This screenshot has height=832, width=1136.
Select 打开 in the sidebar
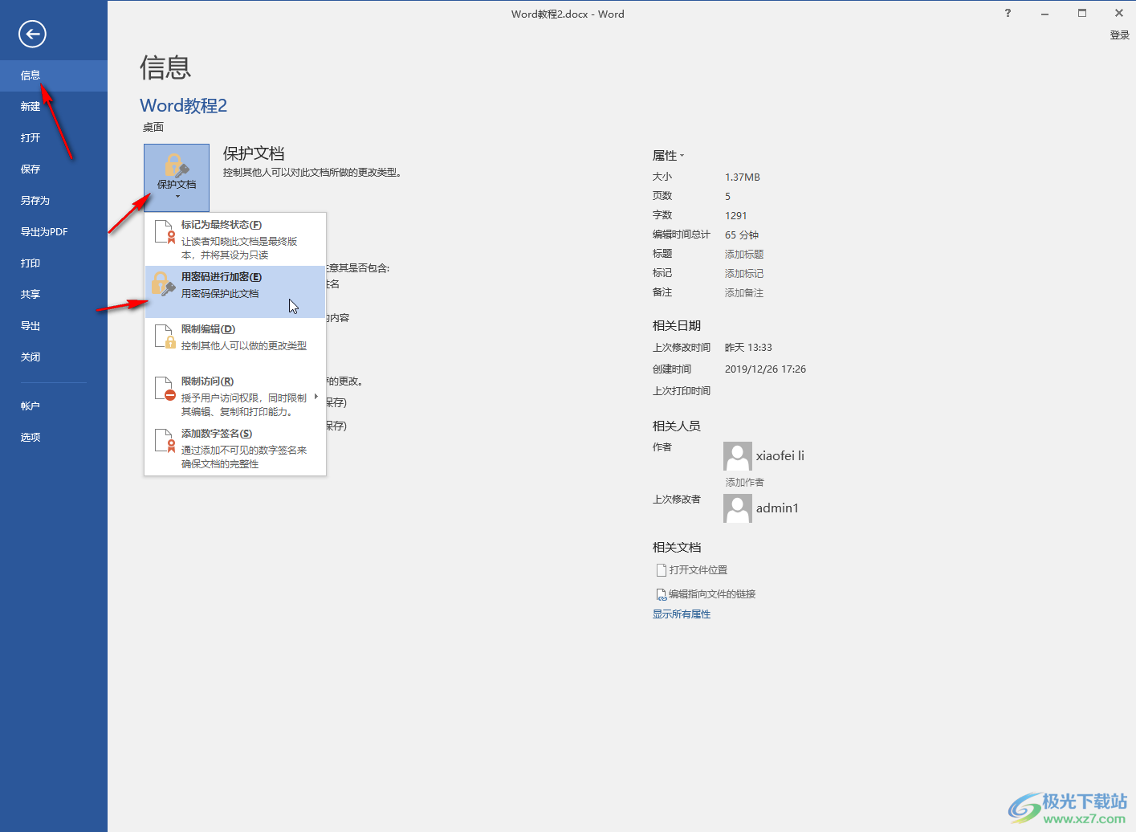(x=54, y=138)
